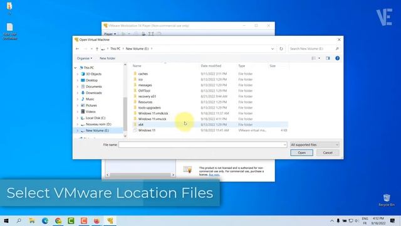Expand the Downloads tree node
The width and height of the screenshot is (401, 226).
coord(78,93)
